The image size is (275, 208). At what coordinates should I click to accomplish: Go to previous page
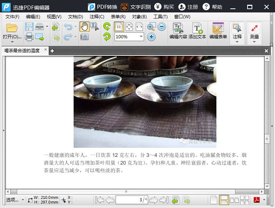pos(110,200)
